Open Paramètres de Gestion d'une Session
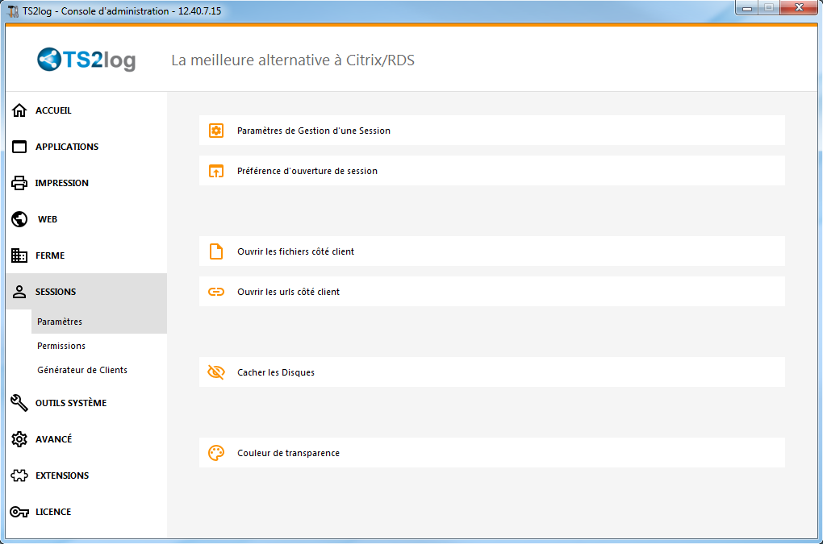 [492, 131]
